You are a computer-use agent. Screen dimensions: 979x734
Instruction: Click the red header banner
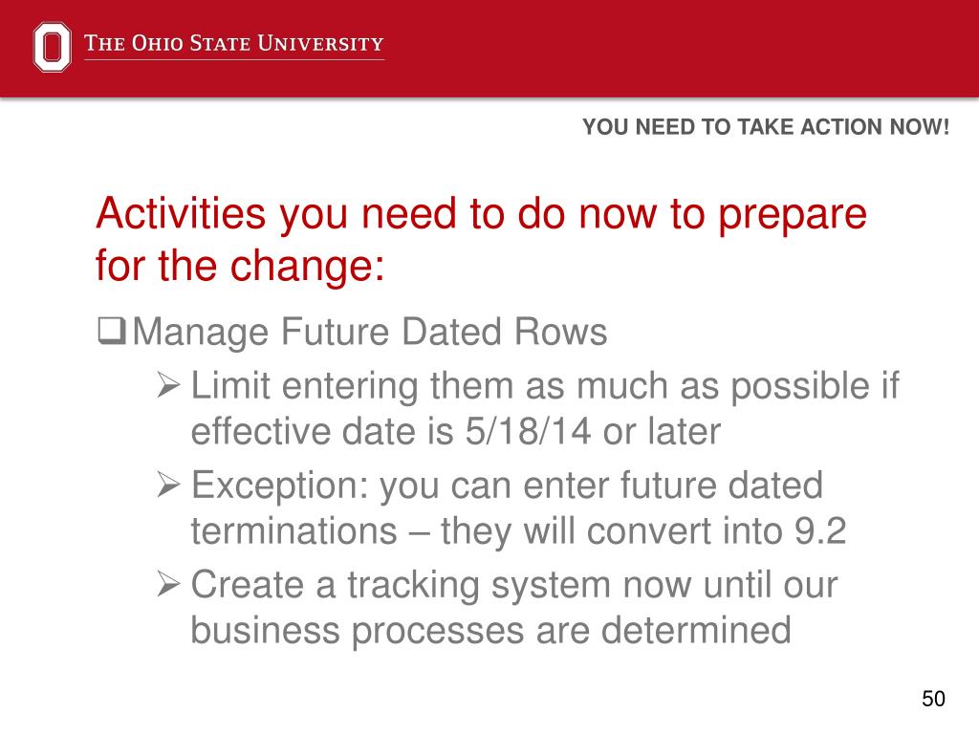489,49
